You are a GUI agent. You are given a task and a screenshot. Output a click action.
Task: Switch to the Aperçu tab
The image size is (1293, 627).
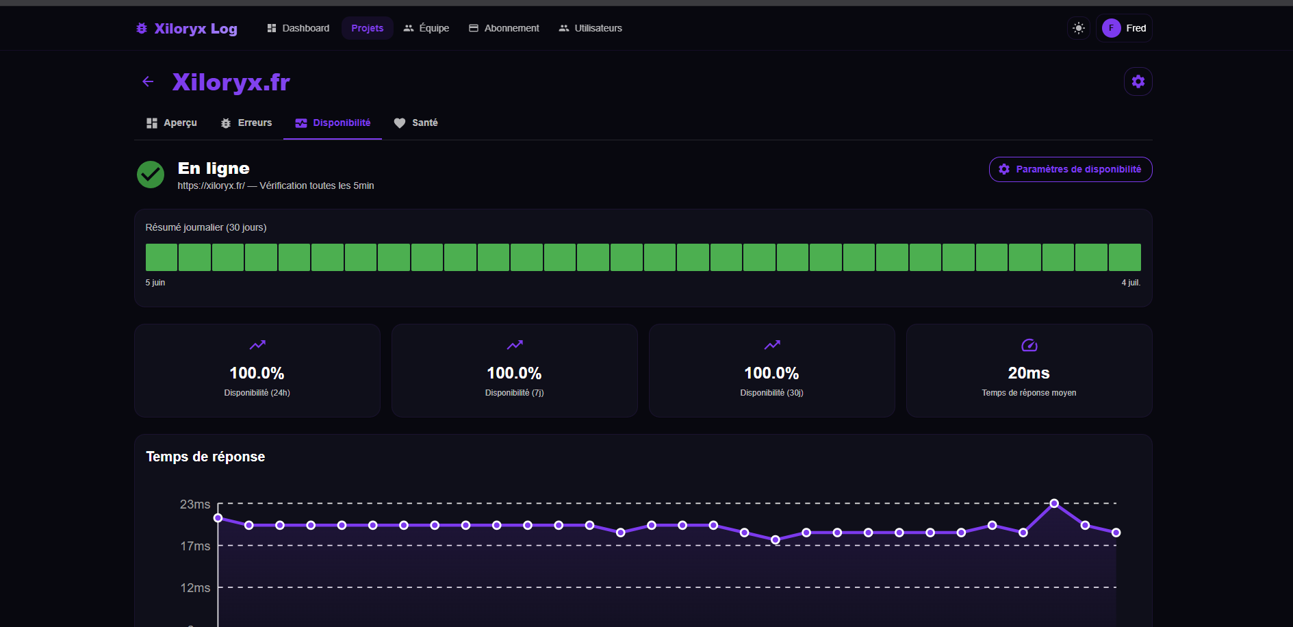point(172,123)
